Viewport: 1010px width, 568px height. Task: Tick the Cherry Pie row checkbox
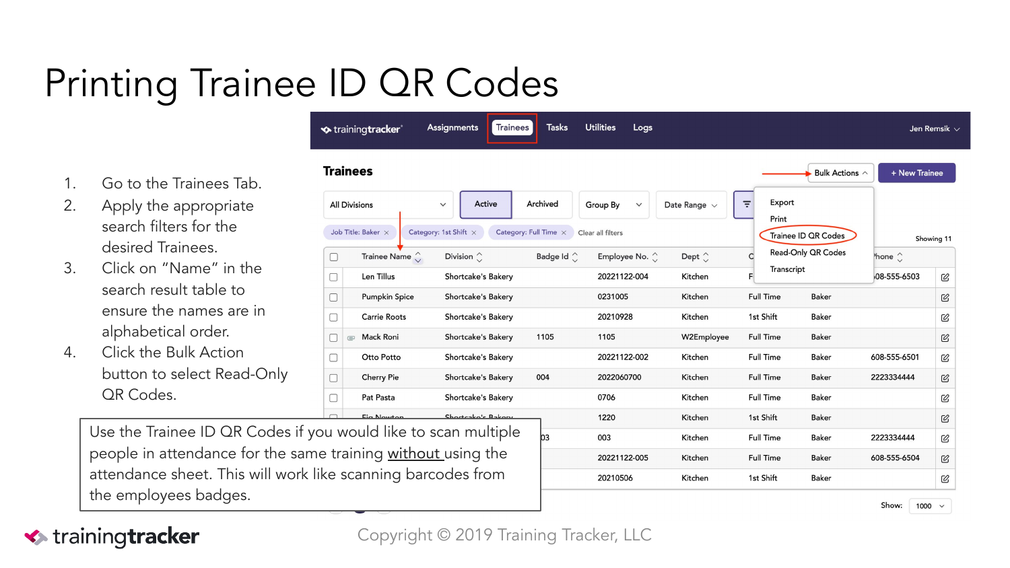[x=333, y=378]
